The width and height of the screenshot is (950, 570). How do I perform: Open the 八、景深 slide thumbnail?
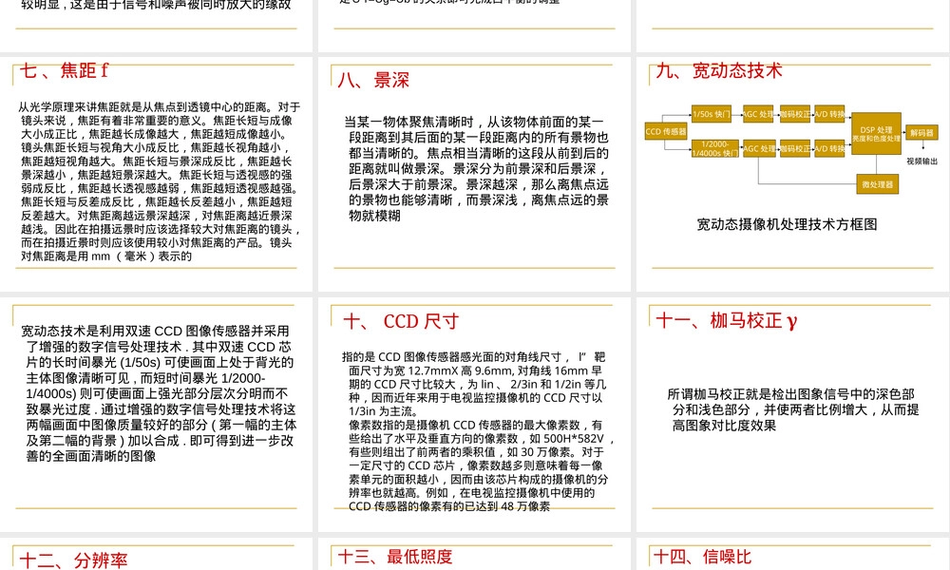point(474,174)
